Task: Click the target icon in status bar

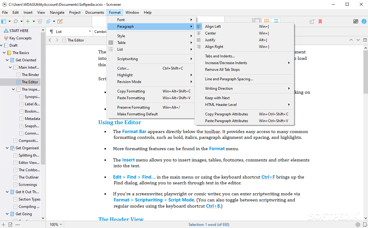Action: point(358,225)
